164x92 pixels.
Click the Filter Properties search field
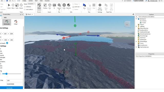[x=150, y=56]
